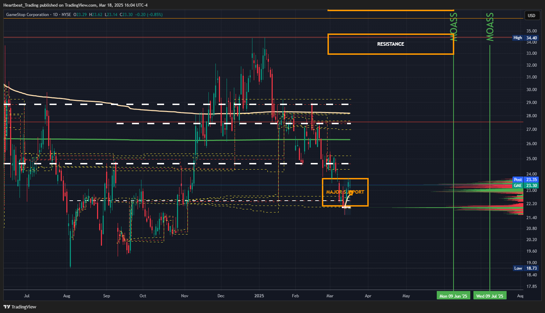Image resolution: width=545 pixels, height=313 pixels.
Task: Click the GameStop Corporation symbol title
Action: pyautogui.click(x=28, y=15)
